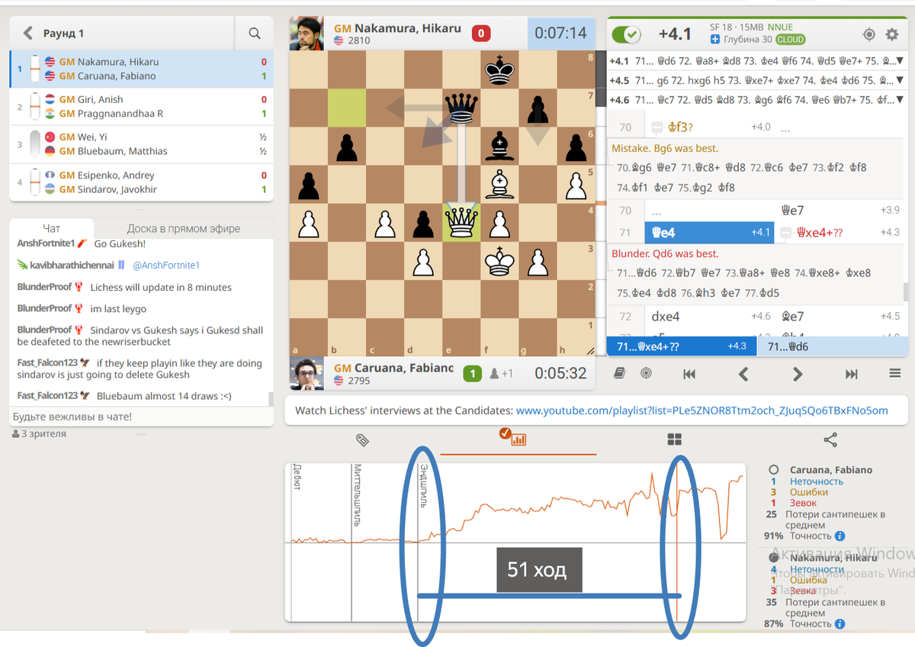Click the Эндшпиль marker on the chart
The height and width of the screenshot is (647, 915).
[423, 488]
